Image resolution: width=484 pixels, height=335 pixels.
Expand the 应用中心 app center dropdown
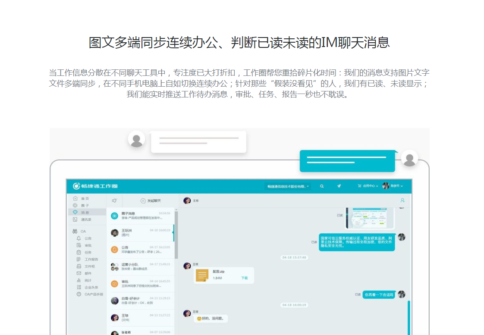[x=368, y=186]
